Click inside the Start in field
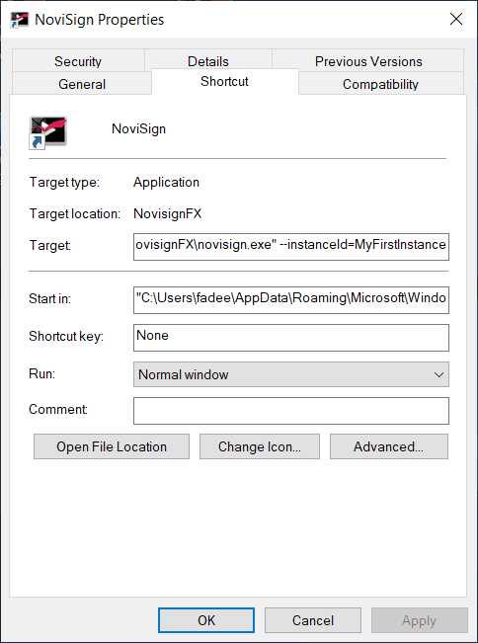The image size is (478, 643). pyautogui.click(x=291, y=300)
